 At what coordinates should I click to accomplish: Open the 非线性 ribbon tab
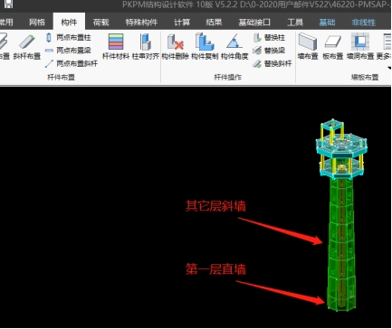click(364, 23)
